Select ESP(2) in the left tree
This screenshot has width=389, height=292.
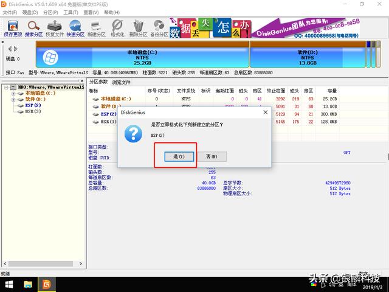click(x=33, y=105)
